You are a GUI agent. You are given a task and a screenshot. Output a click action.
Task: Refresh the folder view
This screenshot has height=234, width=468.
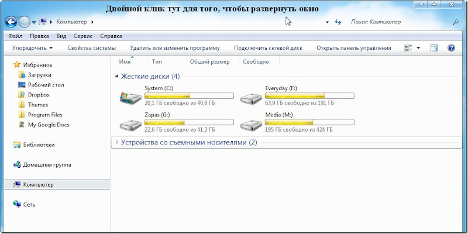coord(338,22)
